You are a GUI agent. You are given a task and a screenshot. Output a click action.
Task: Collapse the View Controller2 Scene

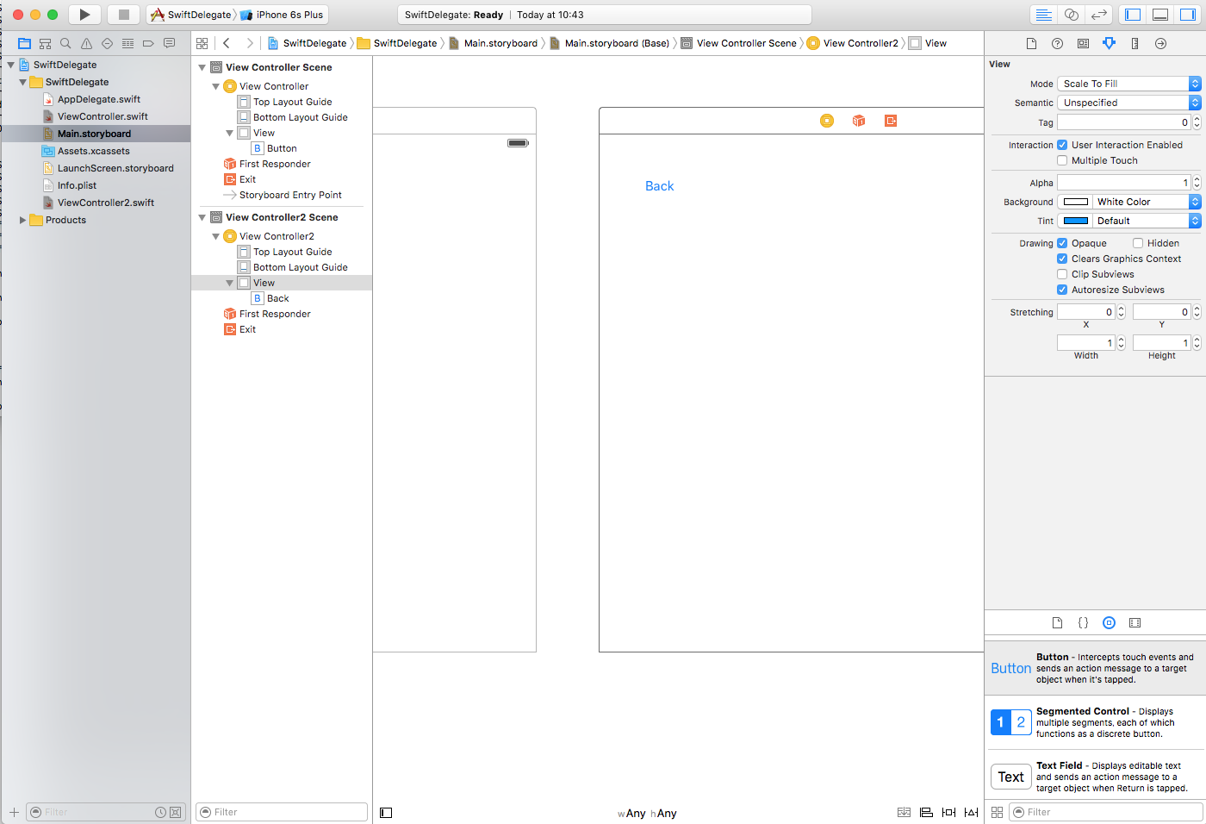point(202,217)
